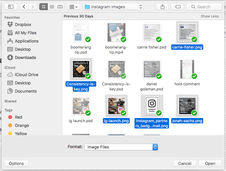Click the Applications icon in sidebar
The height and width of the screenshot is (171, 226).
(x=10, y=41)
